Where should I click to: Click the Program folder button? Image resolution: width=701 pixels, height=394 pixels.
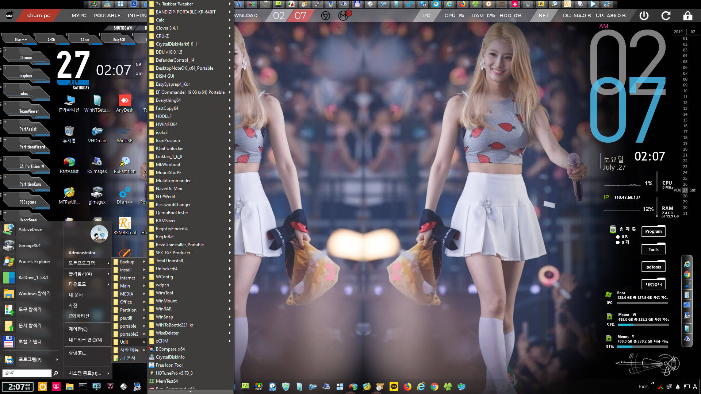[654, 231]
